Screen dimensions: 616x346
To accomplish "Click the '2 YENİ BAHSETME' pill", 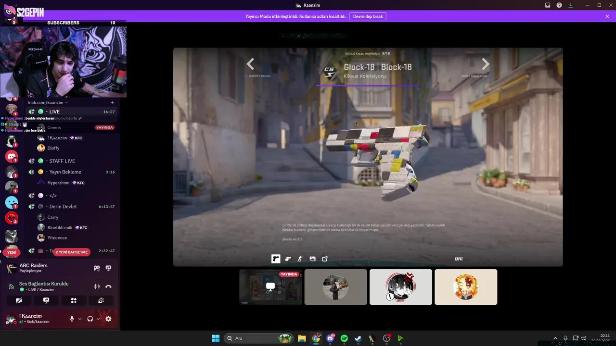I will tap(72, 252).
